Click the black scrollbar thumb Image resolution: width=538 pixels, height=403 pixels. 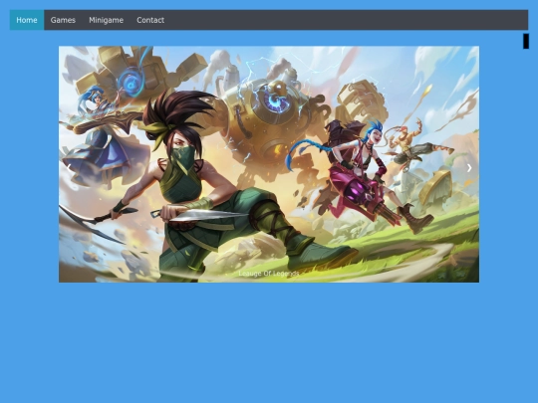pos(526,41)
